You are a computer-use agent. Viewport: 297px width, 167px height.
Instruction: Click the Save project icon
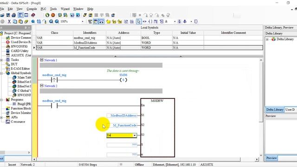pos(8,15)
